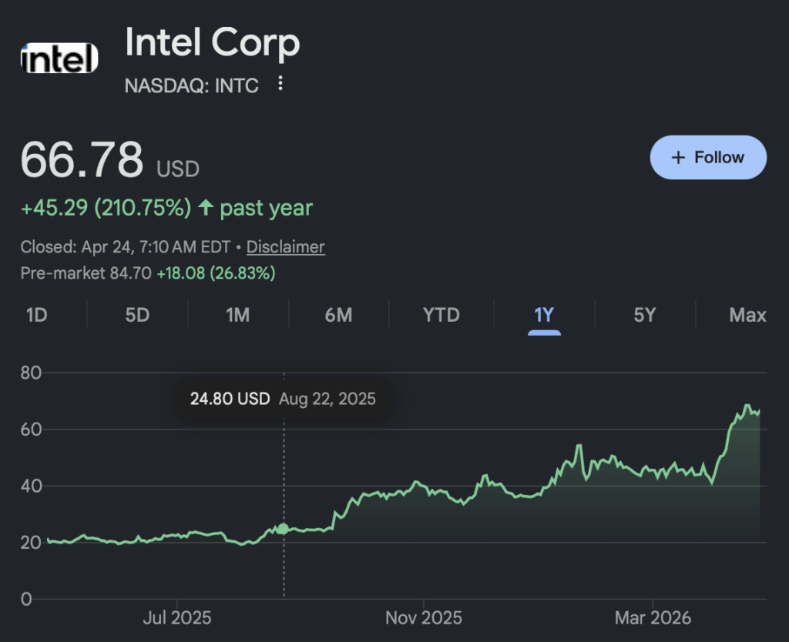Click the green up arrow before 'past year'
The height and width of the screenshot is (642, 789).
click(x=206, y=208)
